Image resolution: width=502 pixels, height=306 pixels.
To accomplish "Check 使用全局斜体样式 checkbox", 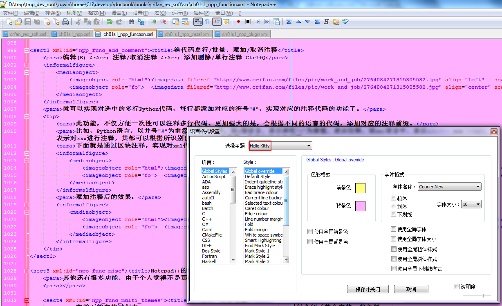I will pos(393,259).
